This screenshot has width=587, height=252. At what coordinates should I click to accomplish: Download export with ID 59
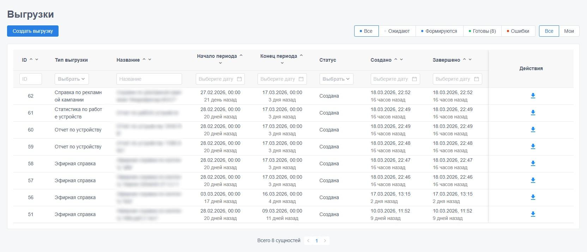click(x=533, y=147)
